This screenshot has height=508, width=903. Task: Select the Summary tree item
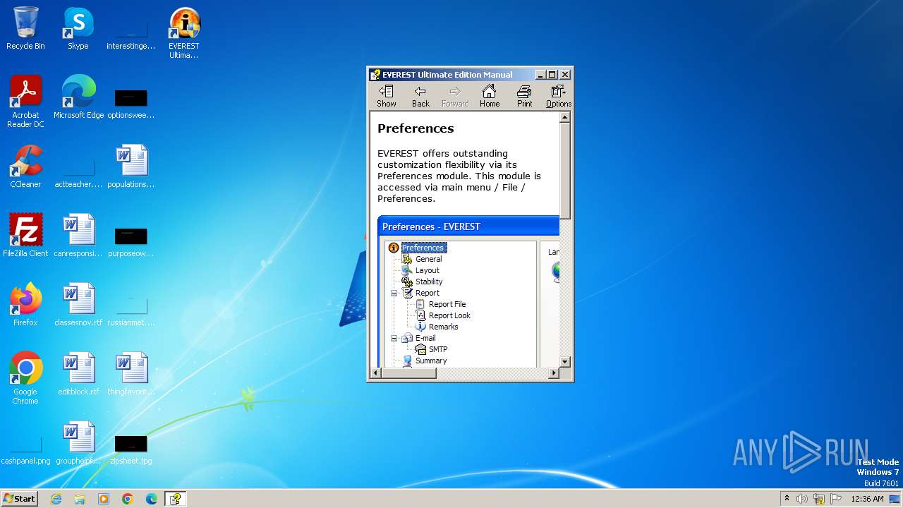click(x=431, y=361)
